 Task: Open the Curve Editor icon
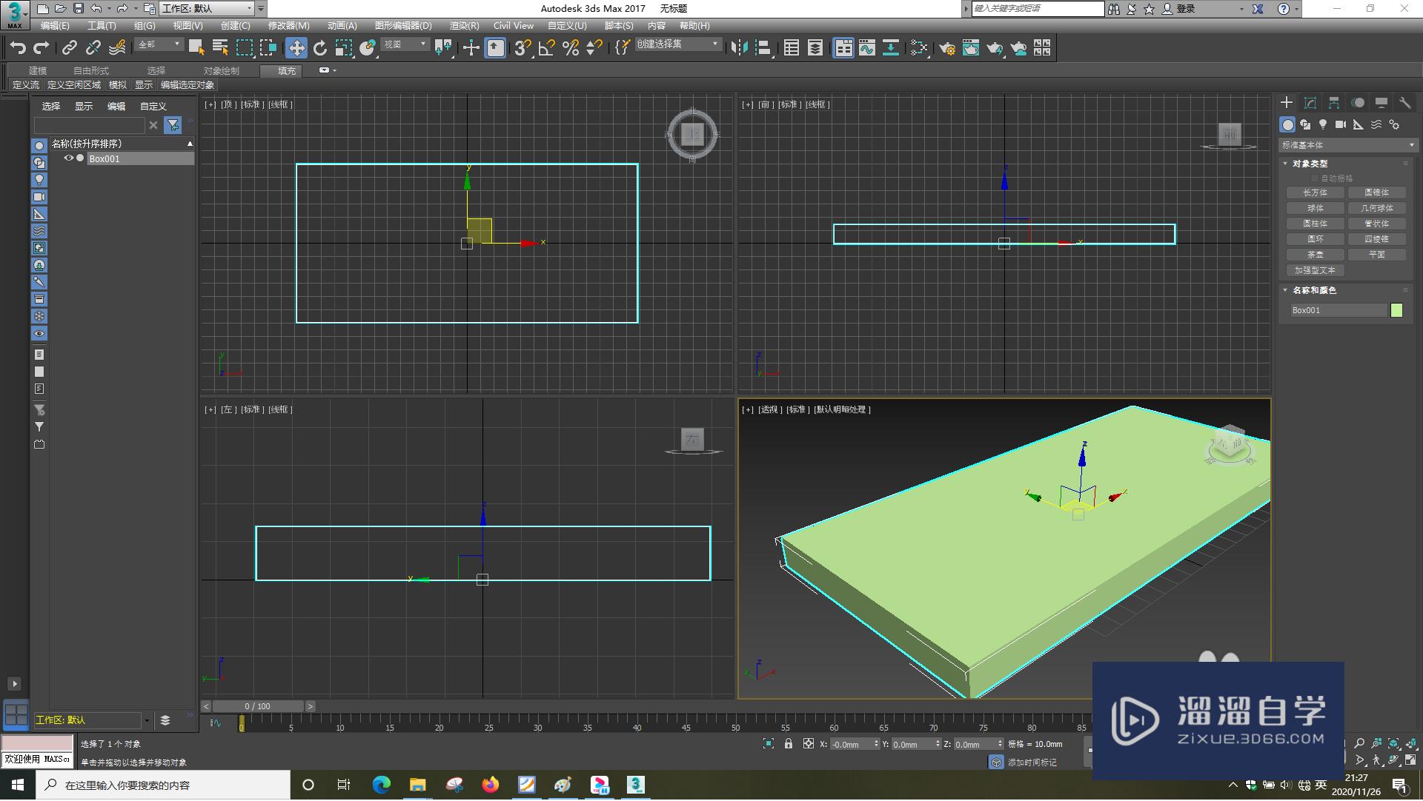[x=867, y=48]
